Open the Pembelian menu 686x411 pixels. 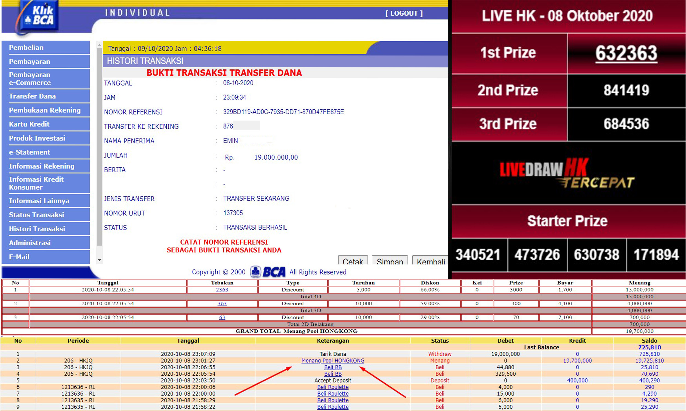pyautogui.click(x=46, y=47)
